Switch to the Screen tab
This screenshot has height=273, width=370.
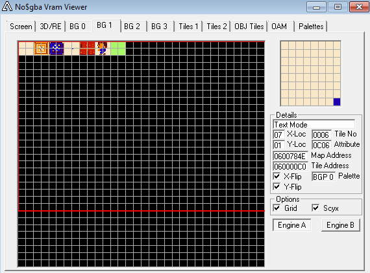(21, 27)
